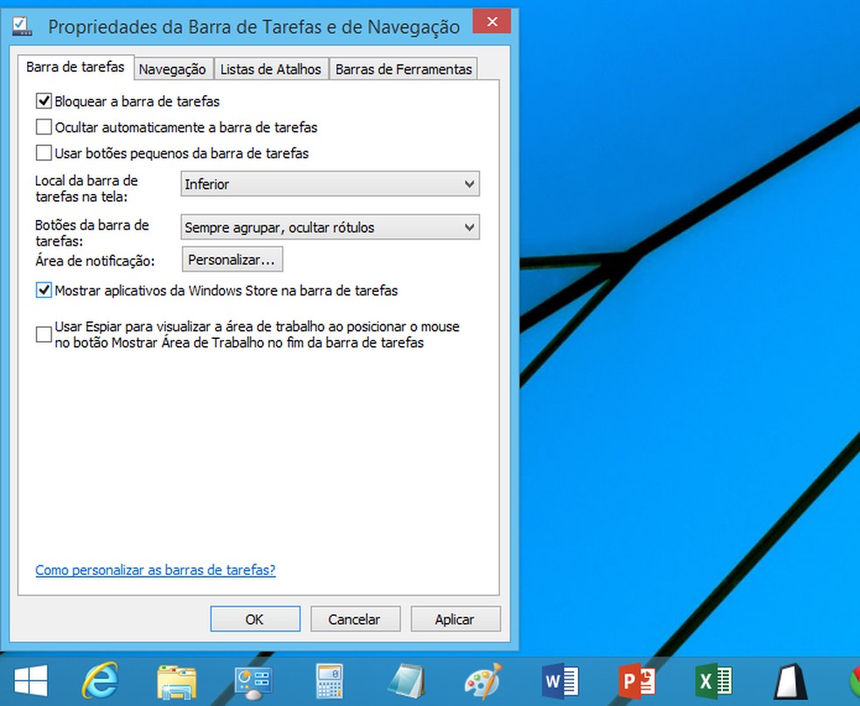
Task: Click the Local da barra de tarefas label
Action: pos(87,188)
